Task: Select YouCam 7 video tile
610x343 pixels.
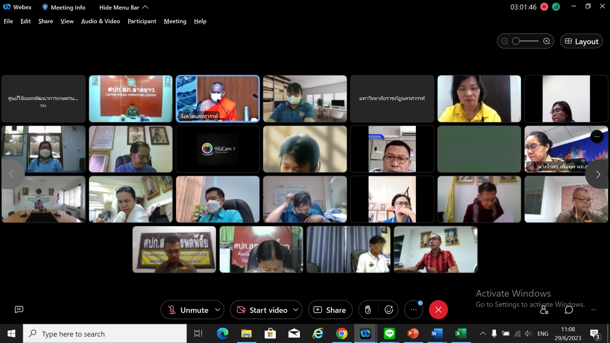Action: (x=218, y=149)
